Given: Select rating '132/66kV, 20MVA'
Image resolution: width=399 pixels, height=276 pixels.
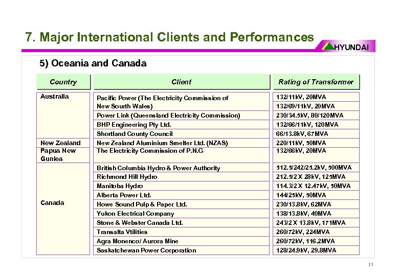Looking at the screenshot, I should [x=316, y=155].
